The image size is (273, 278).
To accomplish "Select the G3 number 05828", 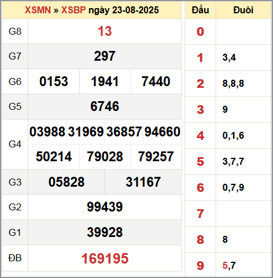I will [x=67, y=182].
